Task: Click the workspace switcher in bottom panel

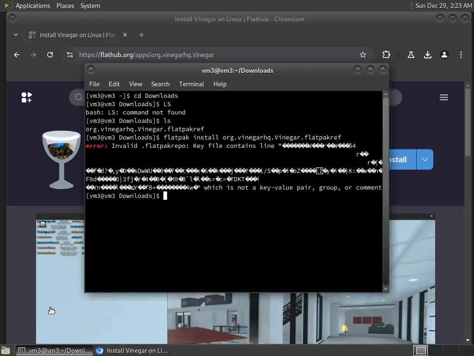Action: tap(420, 350)
